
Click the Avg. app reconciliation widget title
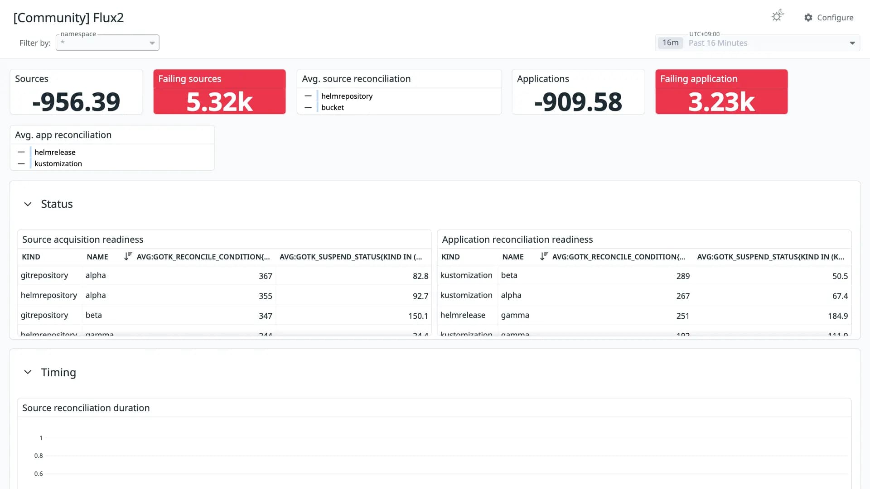[63, 135]
